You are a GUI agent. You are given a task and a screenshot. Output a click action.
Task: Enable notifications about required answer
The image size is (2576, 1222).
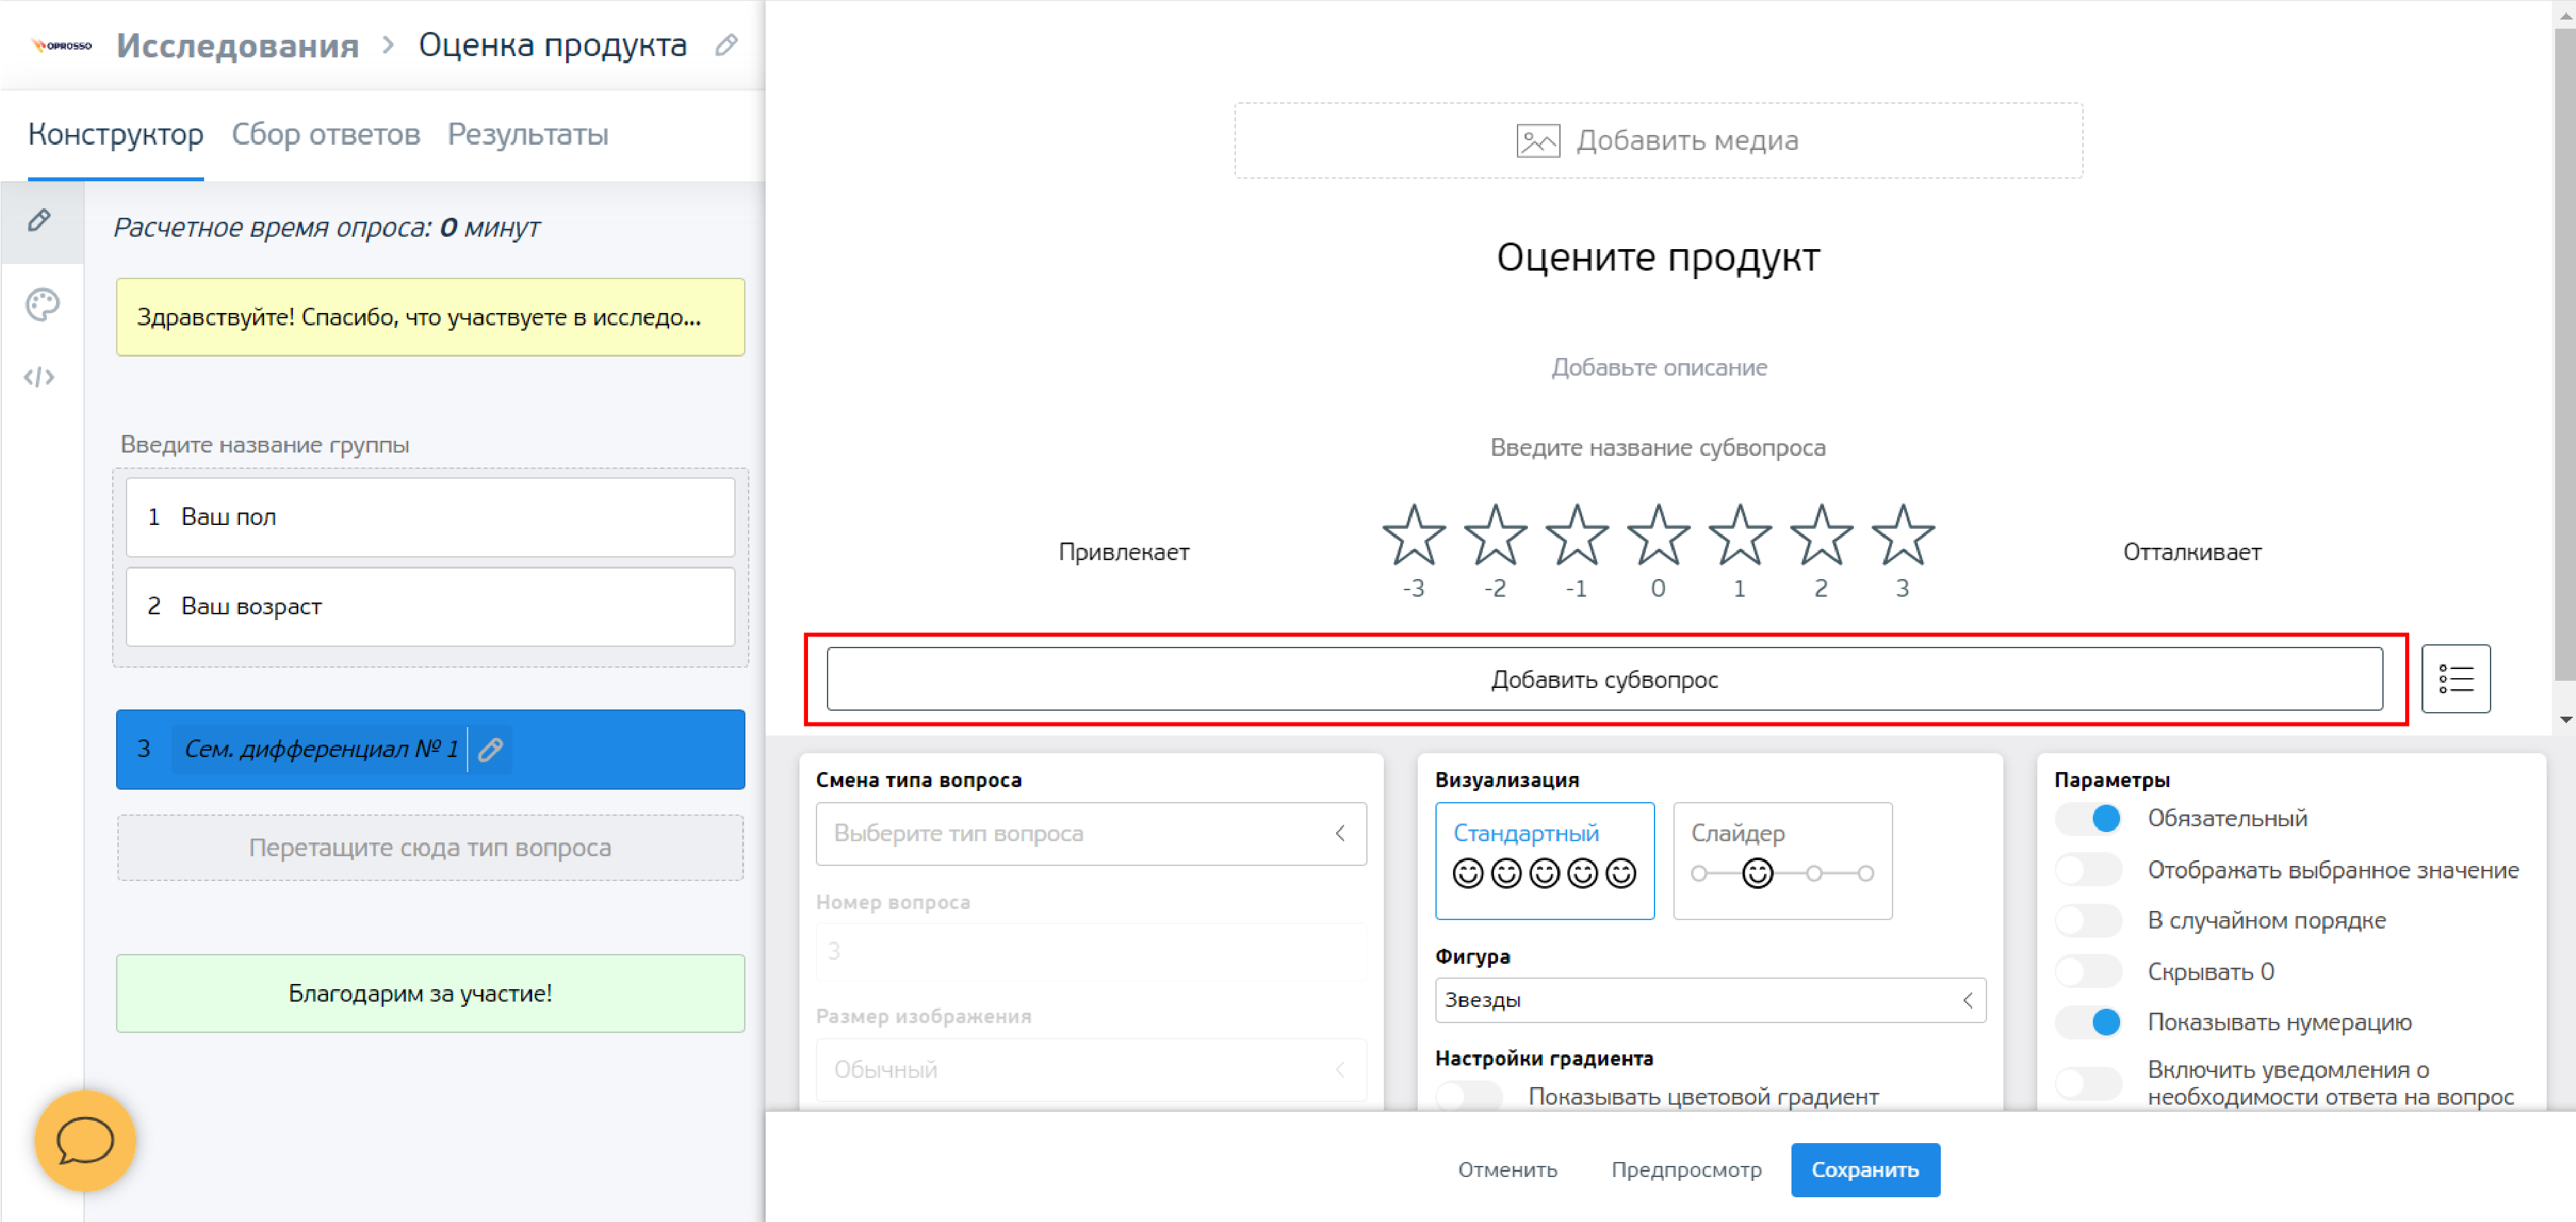(x=2088, y=1083)
